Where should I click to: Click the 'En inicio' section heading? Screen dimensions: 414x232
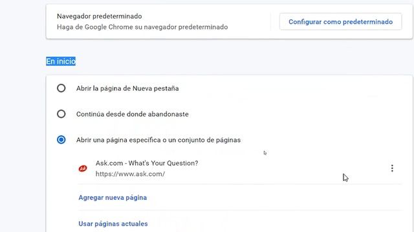61,61
